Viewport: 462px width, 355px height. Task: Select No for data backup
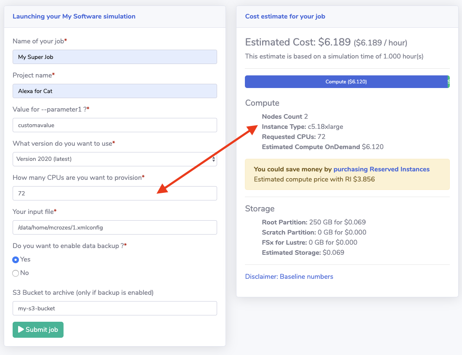pos(16,273)
